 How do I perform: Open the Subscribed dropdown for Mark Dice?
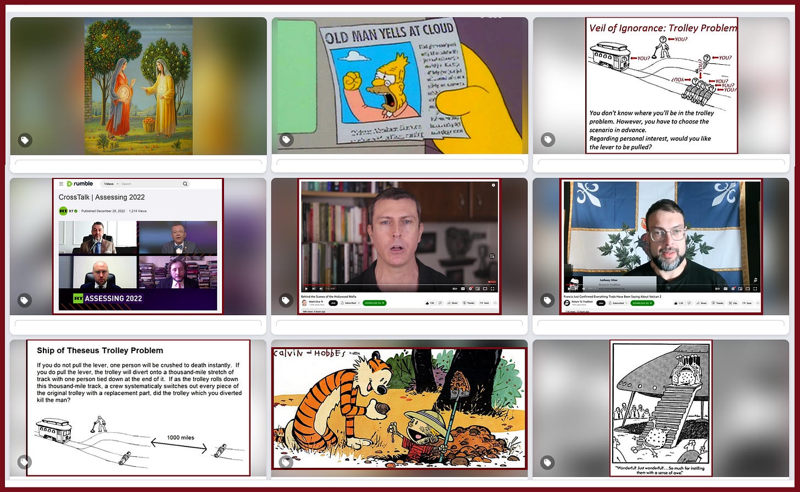click(350, 303)
